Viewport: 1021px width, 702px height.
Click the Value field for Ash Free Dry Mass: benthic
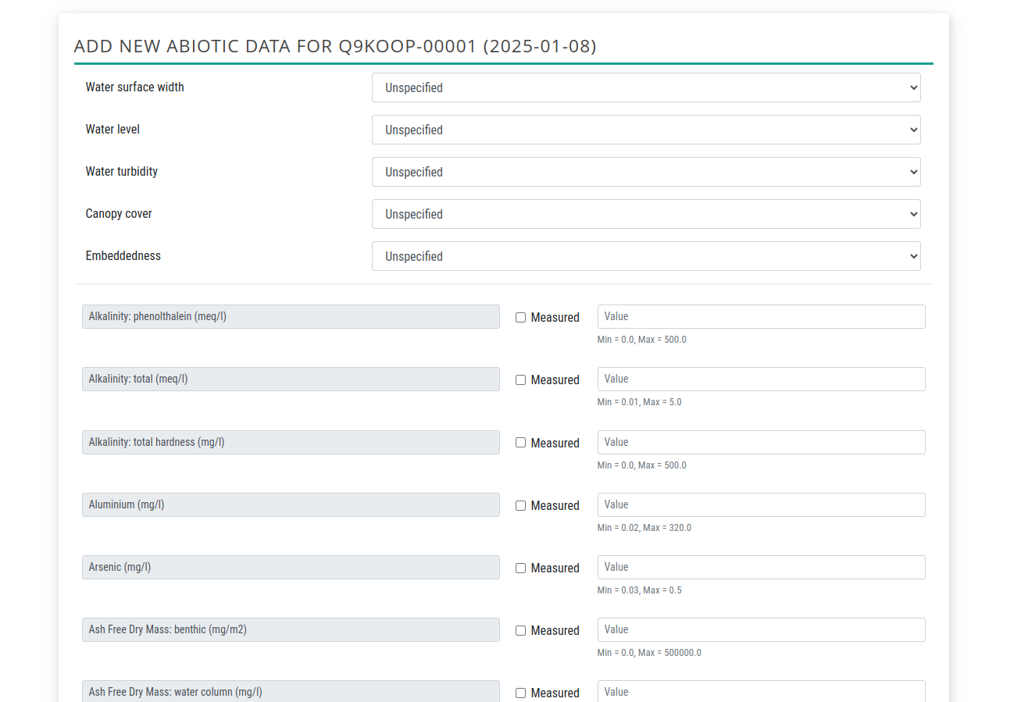(762, 629)
